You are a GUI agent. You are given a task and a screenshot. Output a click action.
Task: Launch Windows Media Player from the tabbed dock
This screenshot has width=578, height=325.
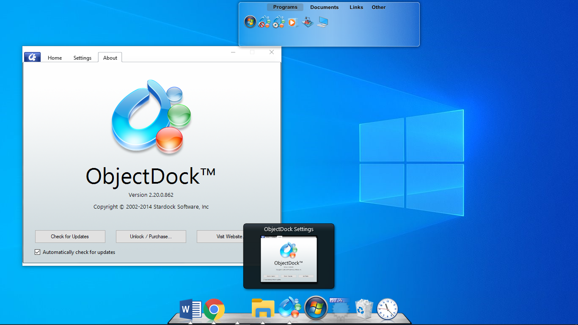tap(292, 22)
